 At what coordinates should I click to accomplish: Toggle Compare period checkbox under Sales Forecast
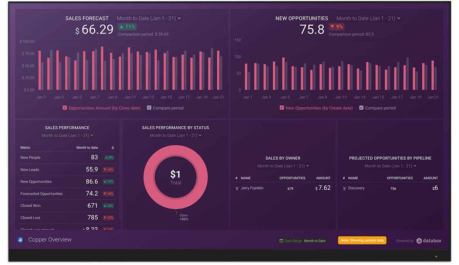pyautogui.click(x=149, y=108)
